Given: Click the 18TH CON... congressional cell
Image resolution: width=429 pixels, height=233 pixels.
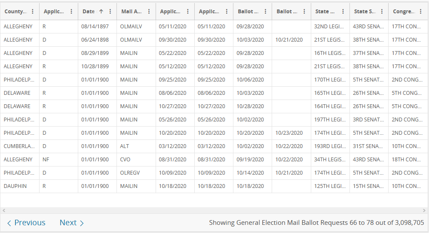Looking at the screenshot, I should click(408, 160).
